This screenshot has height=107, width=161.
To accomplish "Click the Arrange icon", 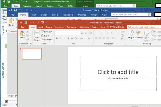I will [x=139, y=33].
